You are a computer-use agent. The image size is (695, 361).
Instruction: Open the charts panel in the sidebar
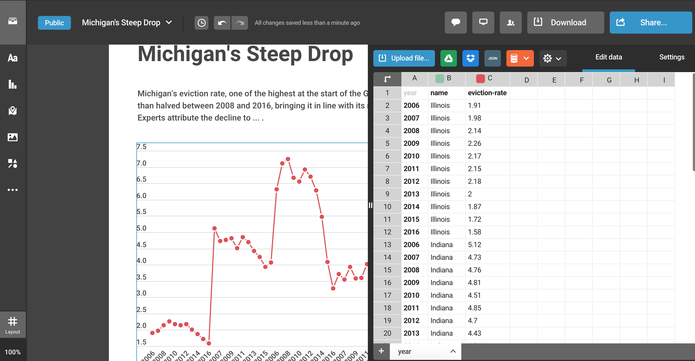13,84
